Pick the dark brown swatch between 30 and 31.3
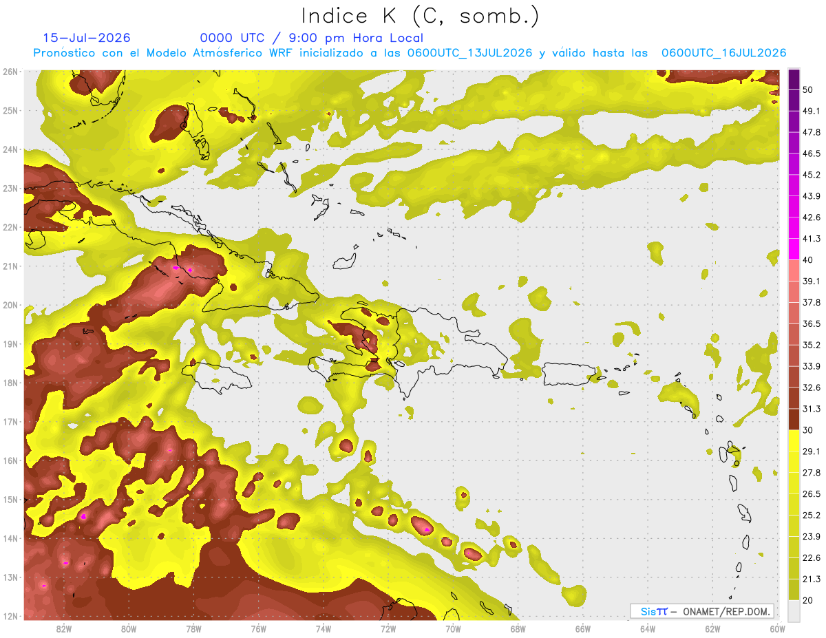Screen dimensions: 826x638 tap(794, 419)
